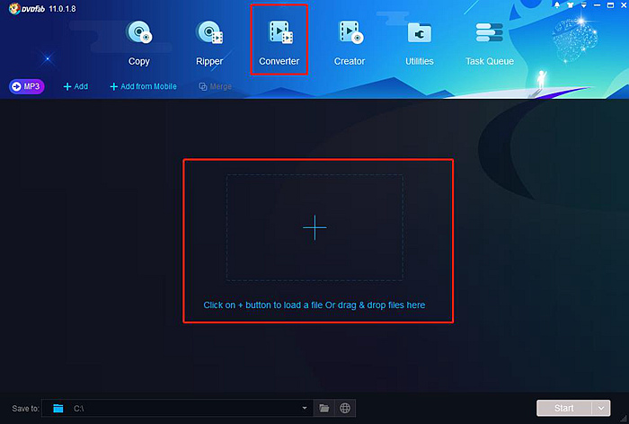This screenshot has height=424, width=629.
Task: Click Add from Mobile
Action: pos(143,86)
